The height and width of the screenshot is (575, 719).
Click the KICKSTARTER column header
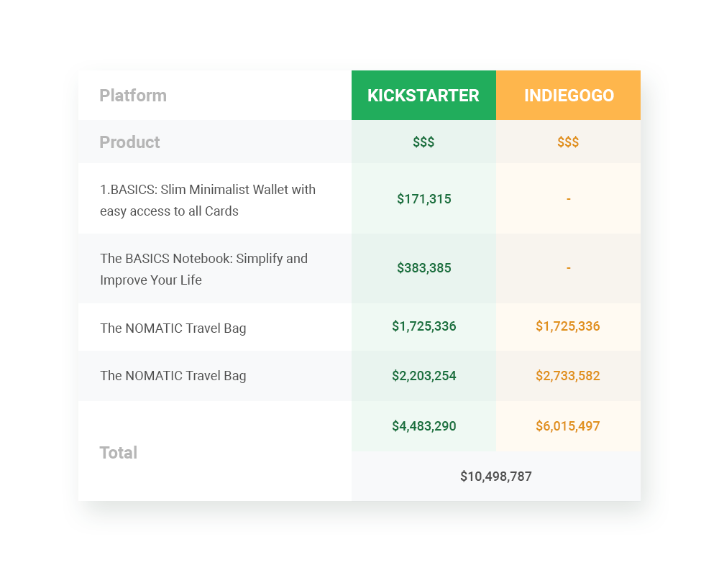coord(423,96)
